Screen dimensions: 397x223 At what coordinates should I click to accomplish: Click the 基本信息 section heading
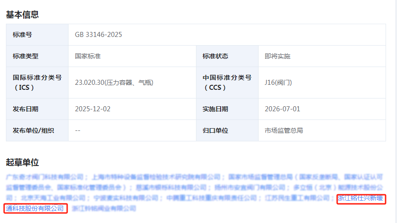(22, 15)
